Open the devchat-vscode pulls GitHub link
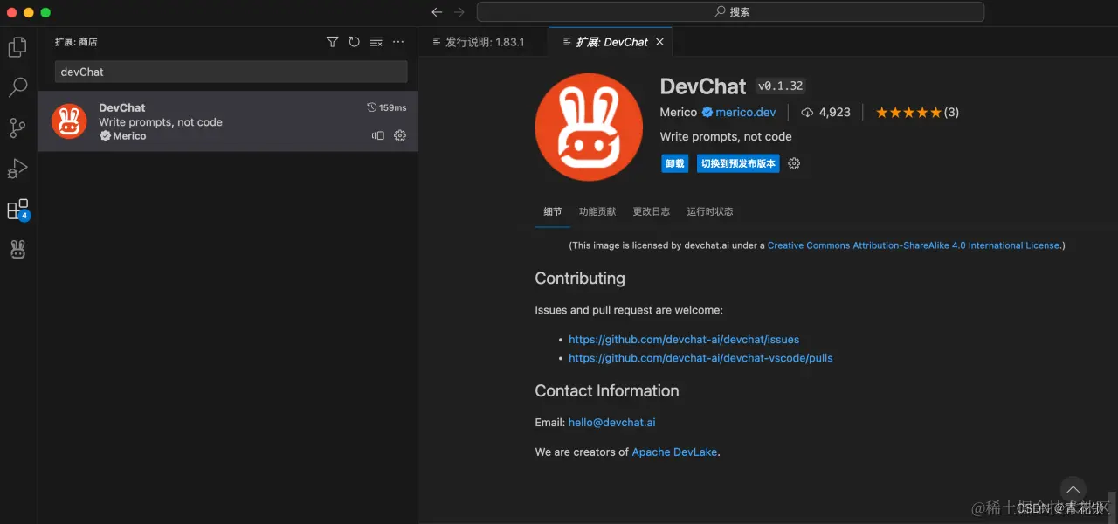The image size is (1118, 524). click(x=700, y=358)
